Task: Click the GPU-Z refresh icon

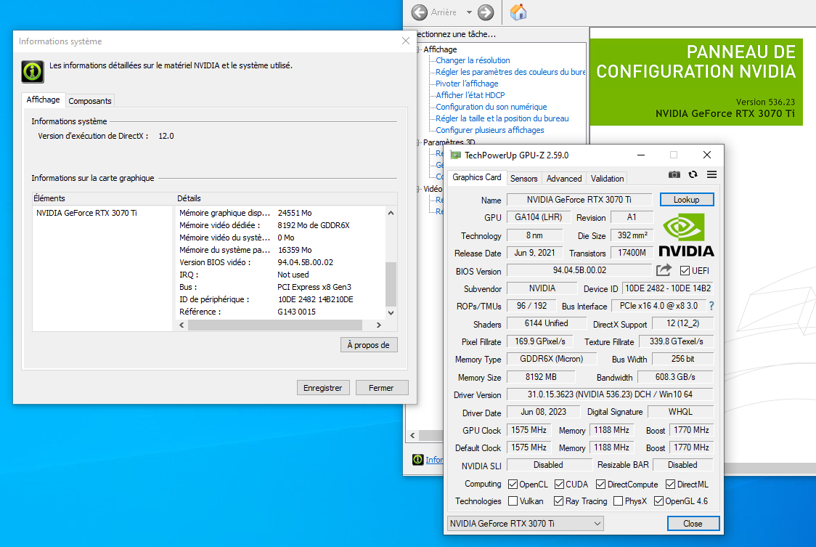Action: point(693,174)
